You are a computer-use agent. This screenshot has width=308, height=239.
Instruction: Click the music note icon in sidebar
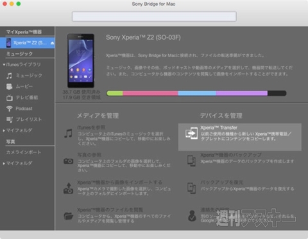[9, 76]
